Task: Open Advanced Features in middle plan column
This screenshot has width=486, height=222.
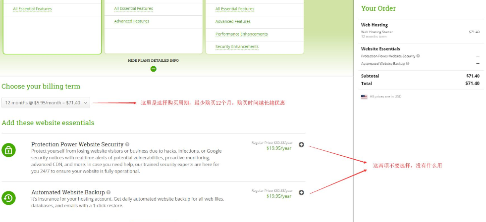Action: point(131,21)
